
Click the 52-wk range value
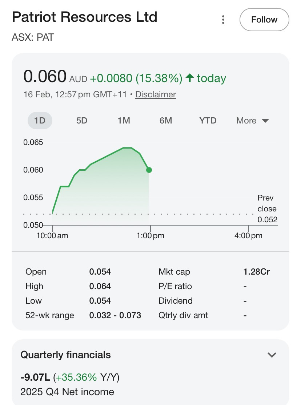(x=115, y=315)
